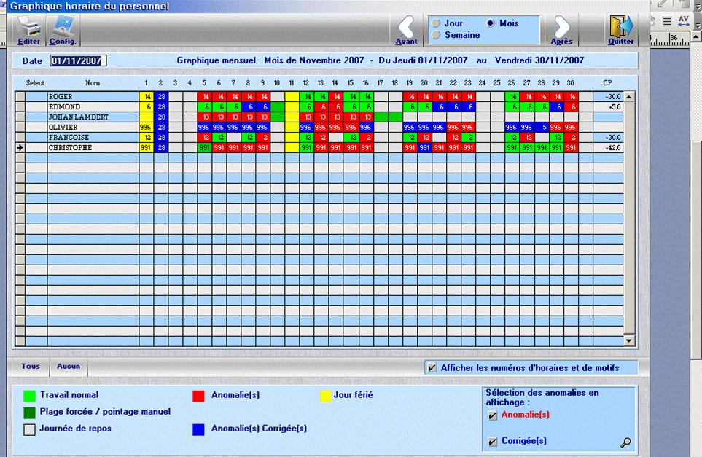Click the row selector box beside ROGER
This screenshot has width=702, height=457.
(20, 97)
